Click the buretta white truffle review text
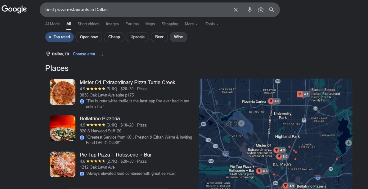Screen dimensions: 368x189 tap(137, 104)
